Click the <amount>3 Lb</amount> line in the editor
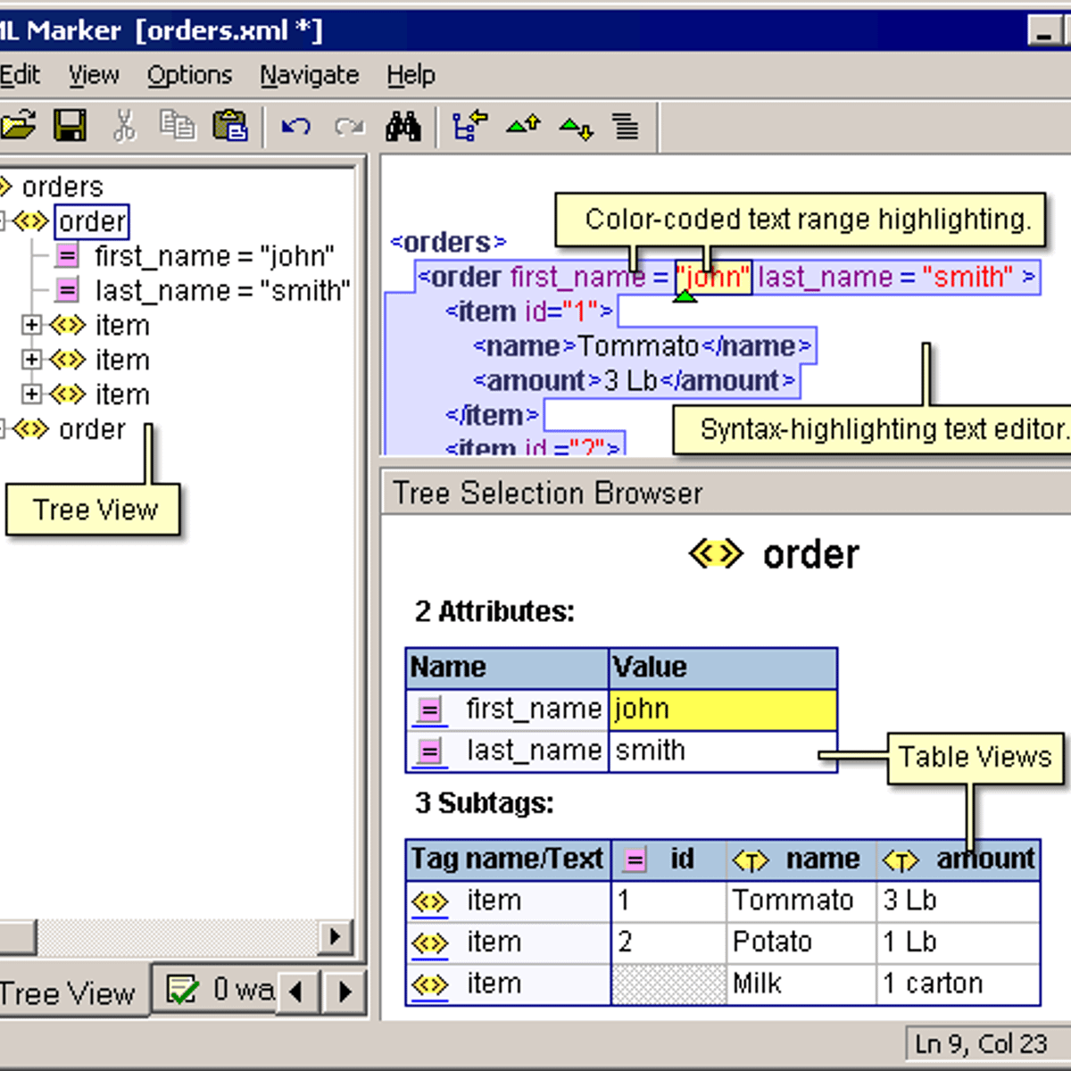 coord(634,381)
